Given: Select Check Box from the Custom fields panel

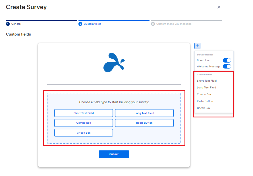Looking at the screenshot, I should pos(204,108).
